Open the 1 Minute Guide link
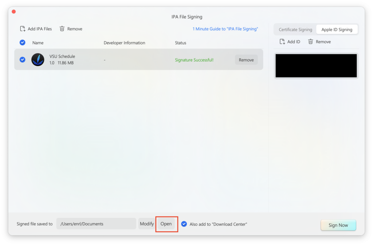The height and width of the screenshot is (245, 373). [x=225, y=29]
